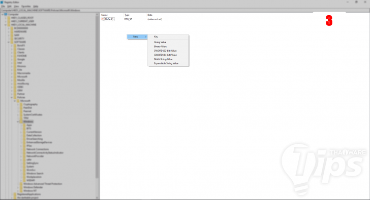
Task: Click the ODBC key folder icon
Action: [x=15, y=87]
